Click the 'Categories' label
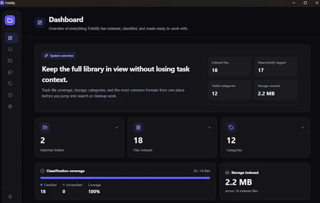The height and width of the screenshot is (203, 320). tap(234, 150)
